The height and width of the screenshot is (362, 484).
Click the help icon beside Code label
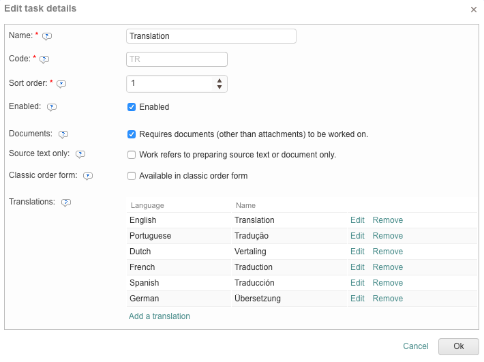pos(44,59)
